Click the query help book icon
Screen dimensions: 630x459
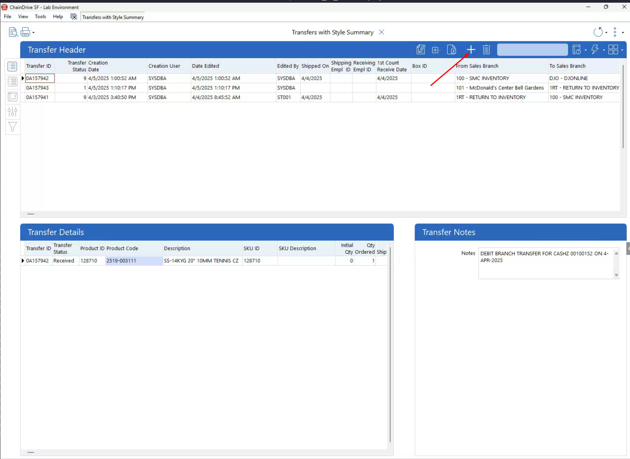coord(577,50)
